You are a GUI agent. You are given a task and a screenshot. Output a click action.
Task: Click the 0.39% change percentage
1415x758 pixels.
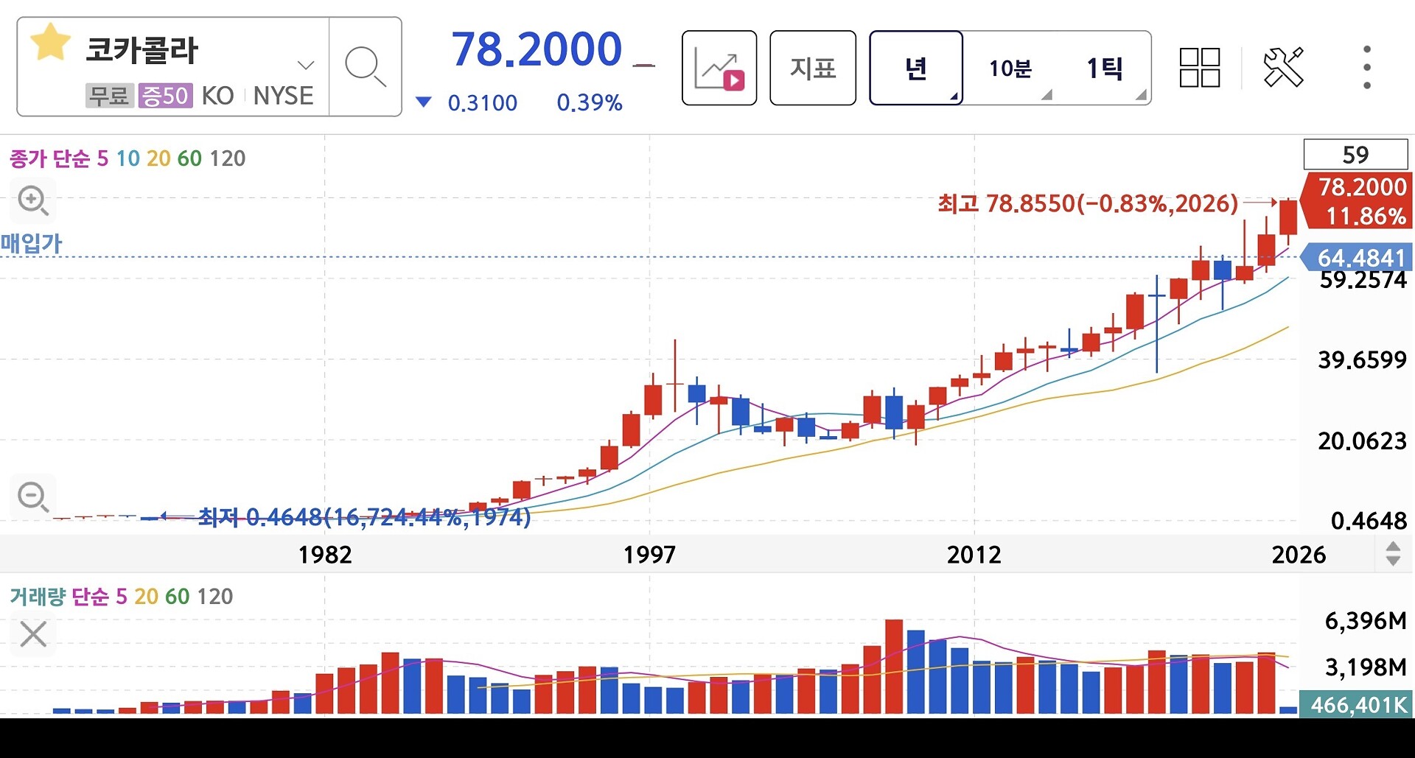(590, 102)
